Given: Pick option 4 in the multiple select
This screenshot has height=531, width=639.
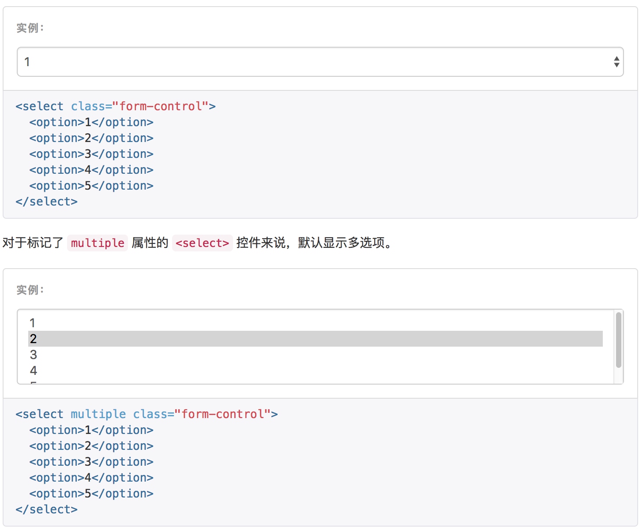Looking at the screenshot, I should click(315, 370).
